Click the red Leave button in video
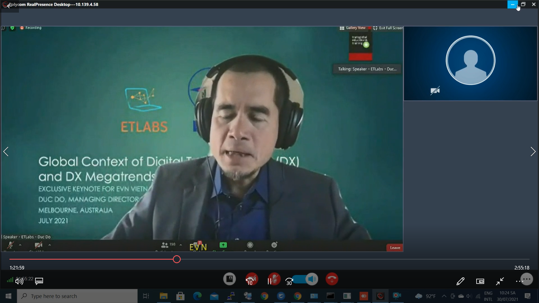 [x=395, y=248]
